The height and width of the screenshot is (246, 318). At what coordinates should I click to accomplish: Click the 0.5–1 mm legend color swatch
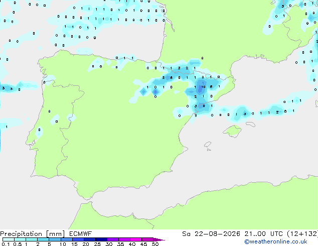(x=20, y=239)
